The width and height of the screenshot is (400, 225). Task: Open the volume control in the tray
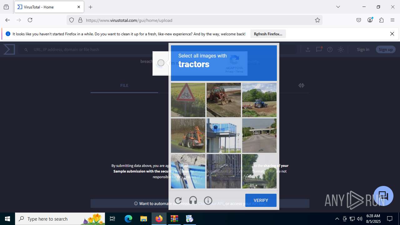tap(360, 219)
